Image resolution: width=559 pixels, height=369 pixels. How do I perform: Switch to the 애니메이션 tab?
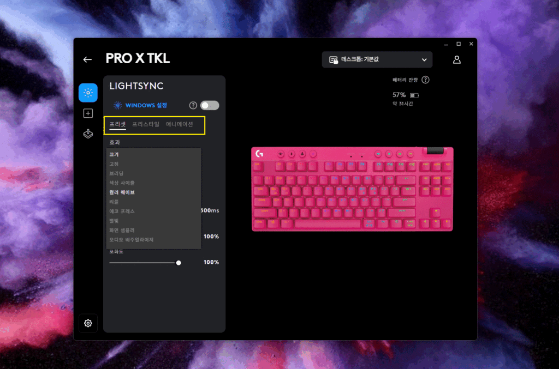click(179, 124)
